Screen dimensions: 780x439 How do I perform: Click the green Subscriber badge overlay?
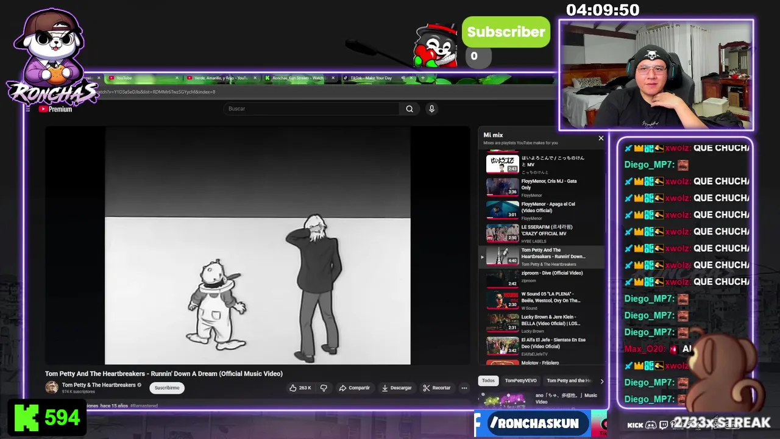[506, 32]
